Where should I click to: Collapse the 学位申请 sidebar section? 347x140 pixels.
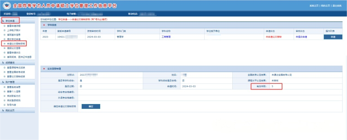click(x=11, y=21)
